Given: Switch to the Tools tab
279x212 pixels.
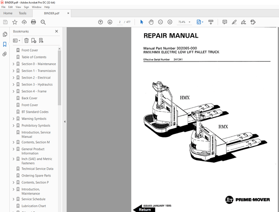Looking at the screenshot, I should point(22,13).
